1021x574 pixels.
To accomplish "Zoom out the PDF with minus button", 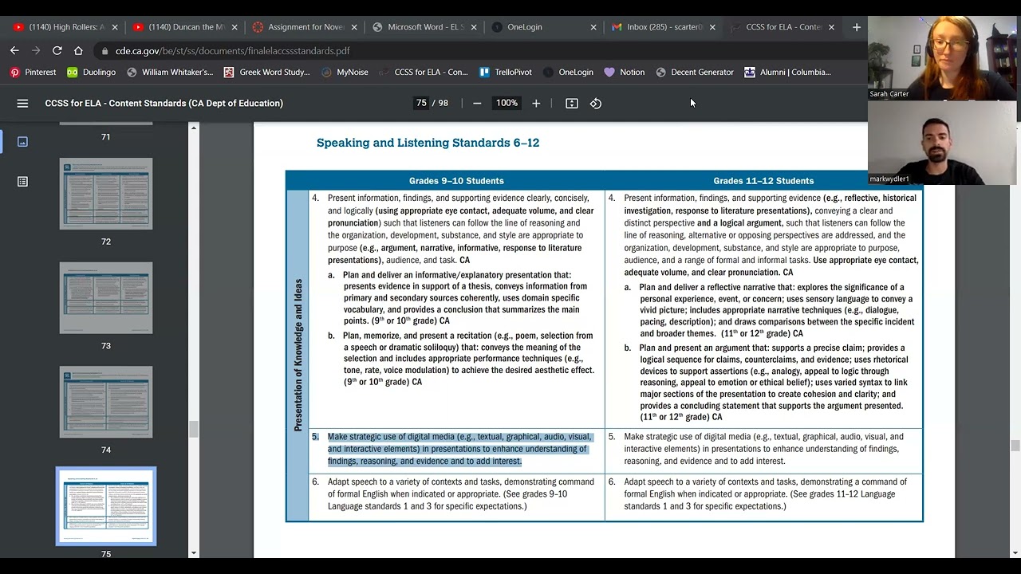I will tap(477, 103).
